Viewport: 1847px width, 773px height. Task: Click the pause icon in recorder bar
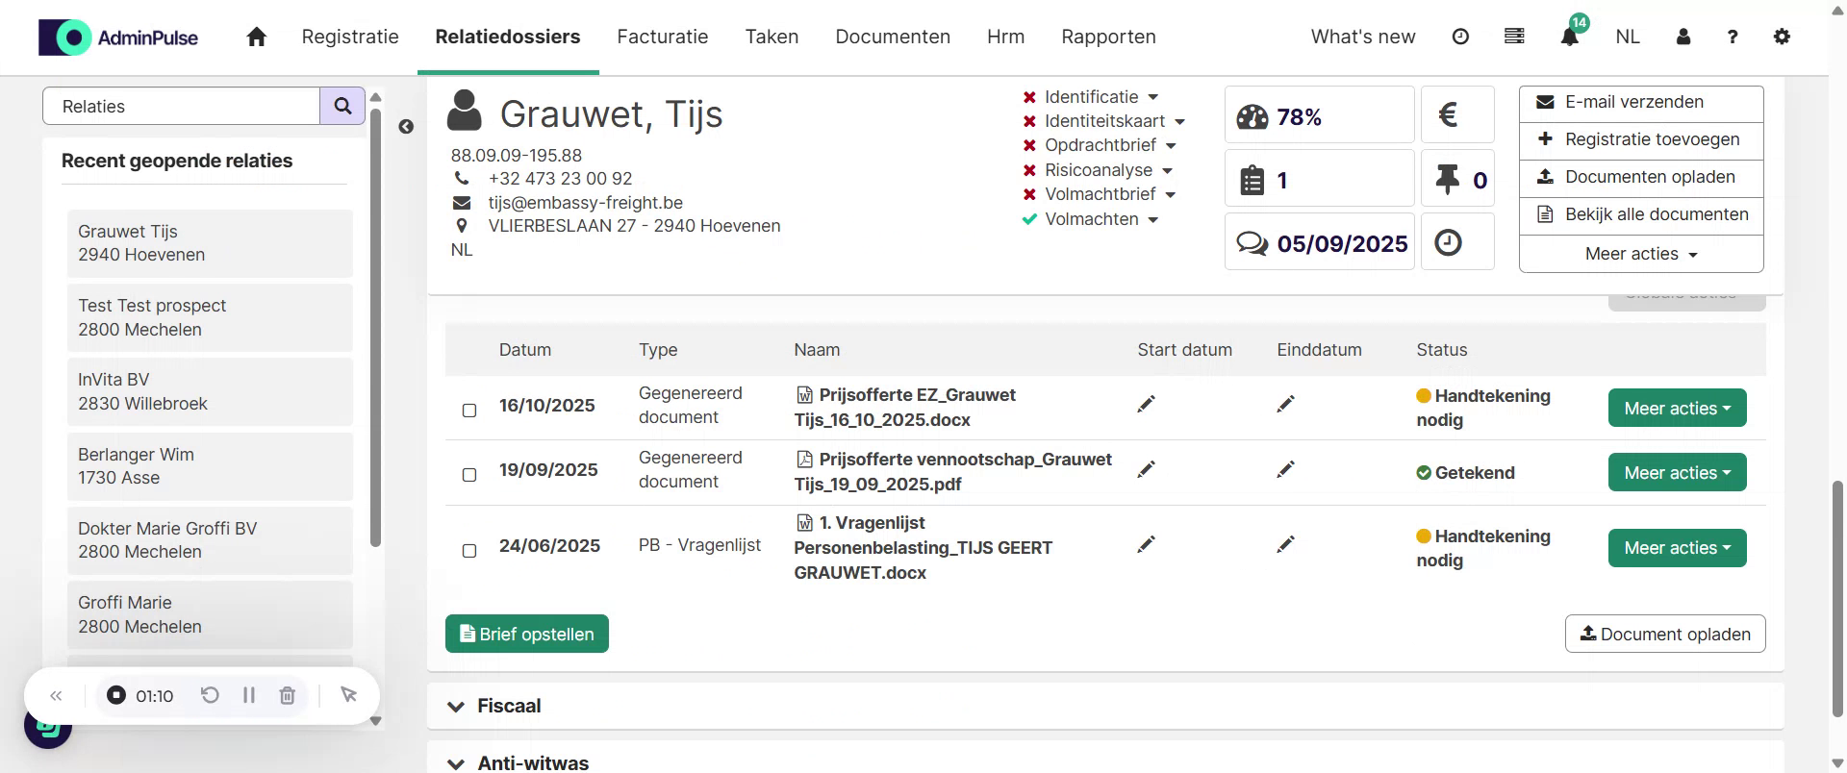tap(249, 695)
